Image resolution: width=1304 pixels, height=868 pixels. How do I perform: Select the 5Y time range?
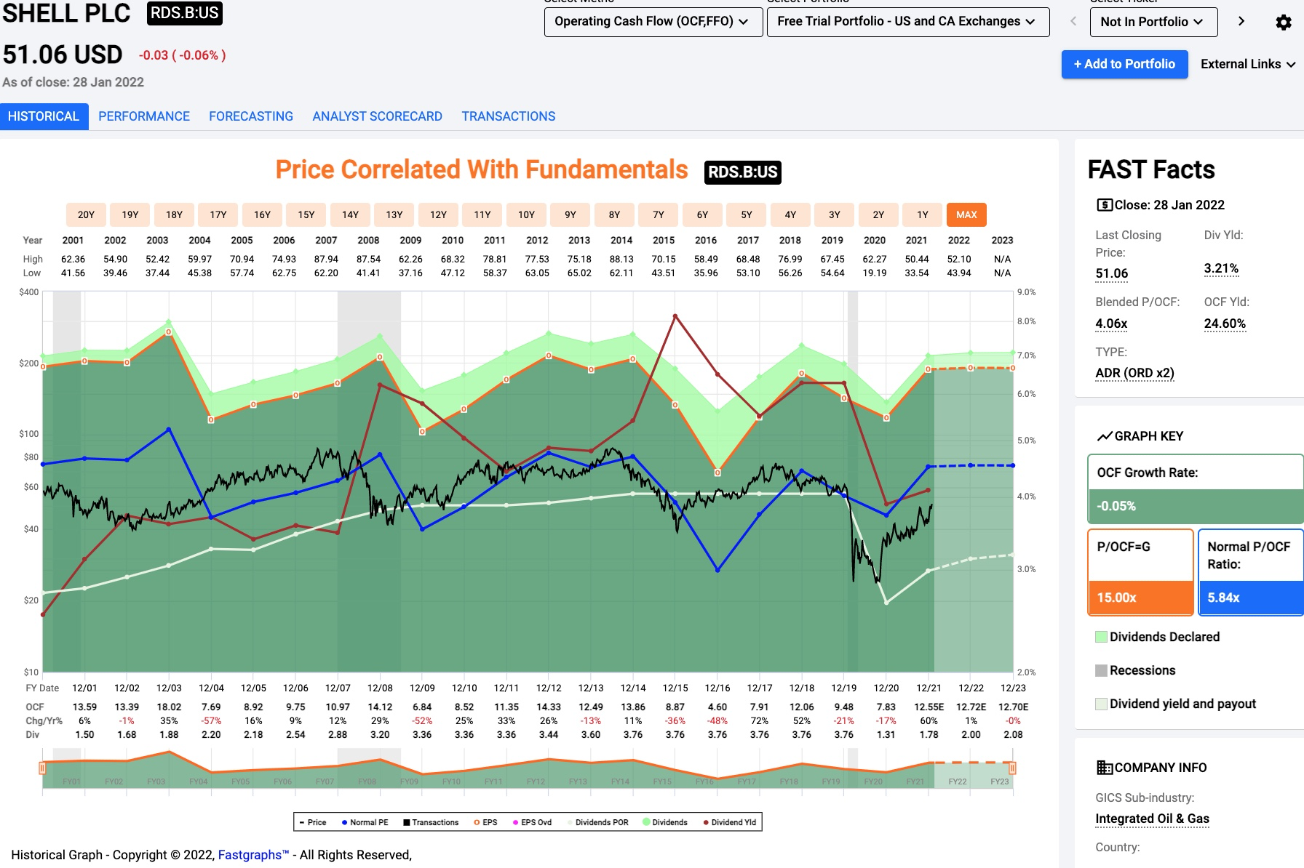click(x=747, y=214)
